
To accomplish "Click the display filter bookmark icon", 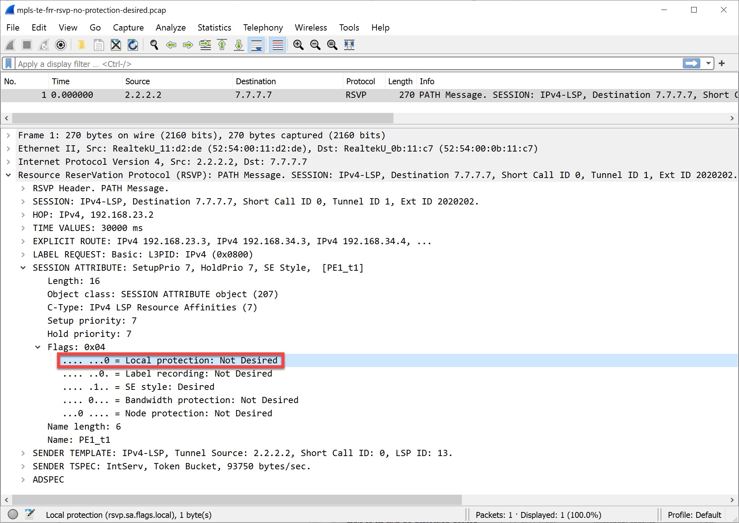I will tap(8, 64).
